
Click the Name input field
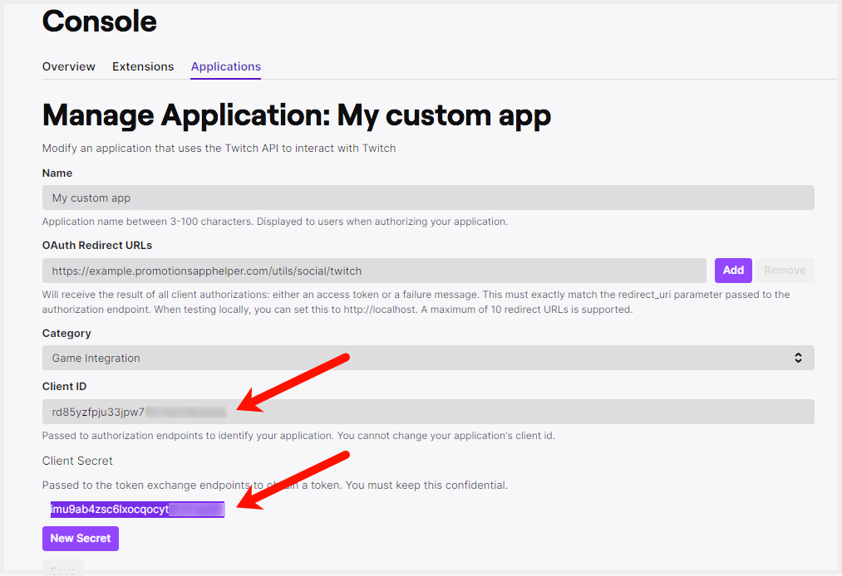[x=428, y=198]
